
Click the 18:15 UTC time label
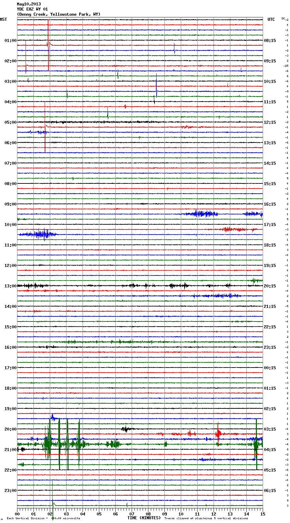pos(270,245)
